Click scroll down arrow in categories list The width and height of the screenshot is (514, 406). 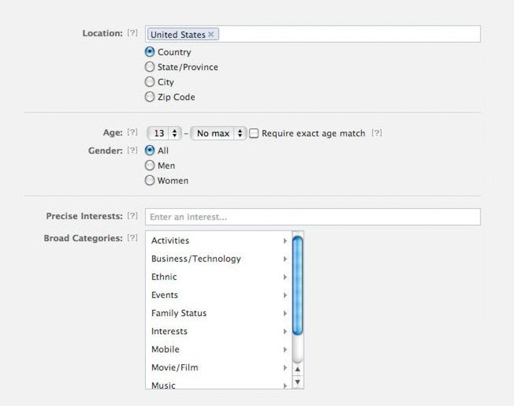[297, 382]
